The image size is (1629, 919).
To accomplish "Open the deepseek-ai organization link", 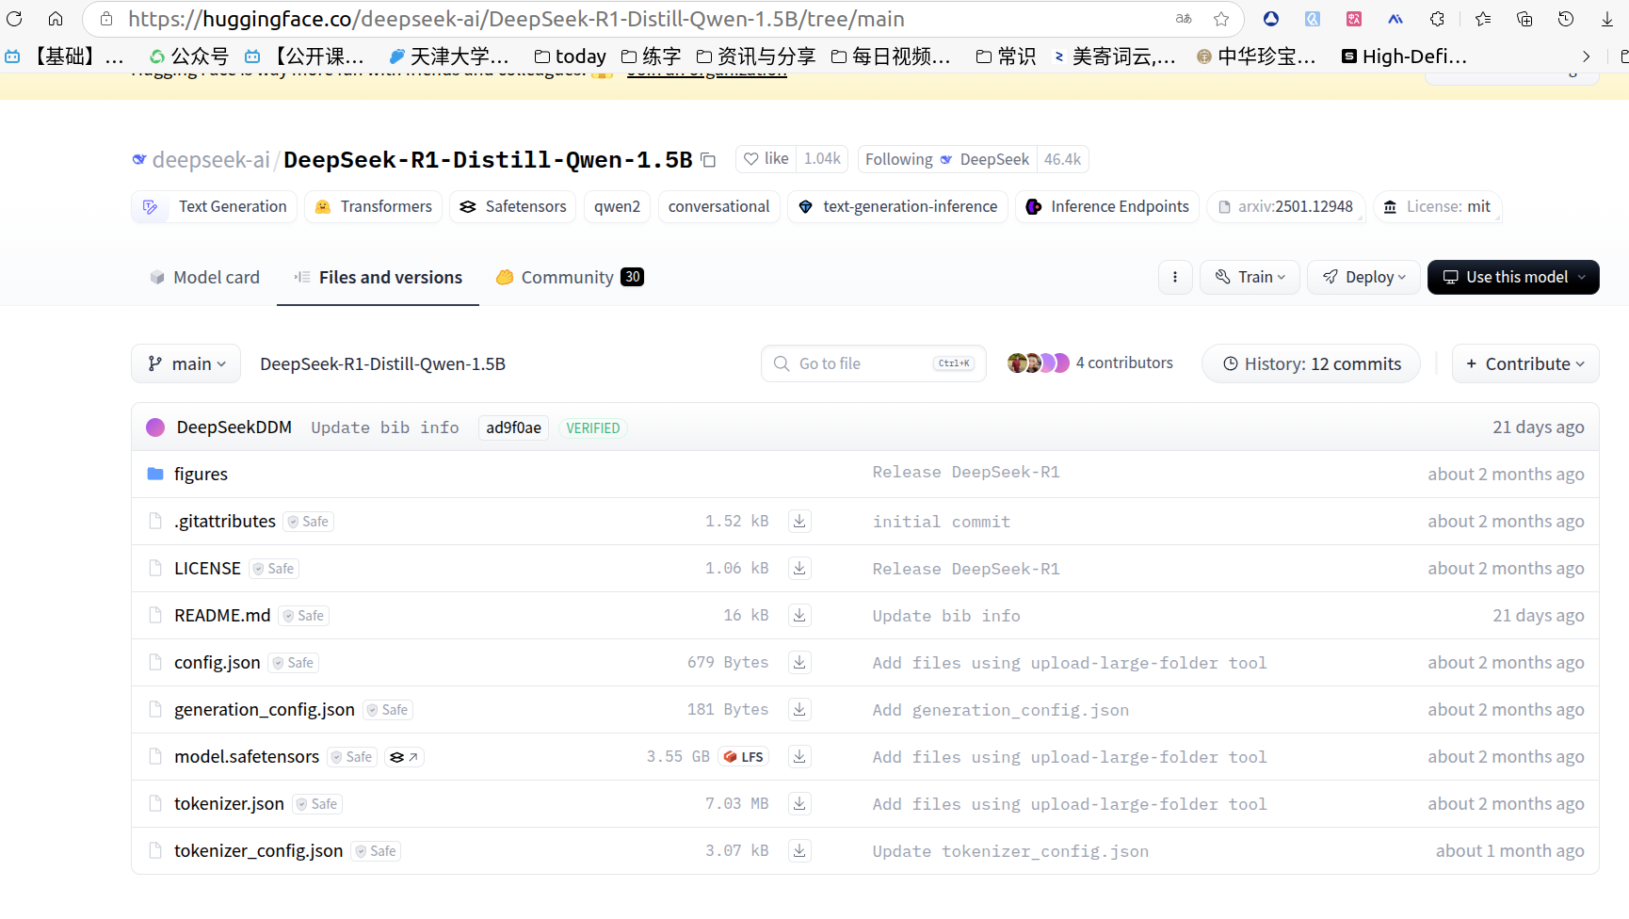I will point(211,160).
